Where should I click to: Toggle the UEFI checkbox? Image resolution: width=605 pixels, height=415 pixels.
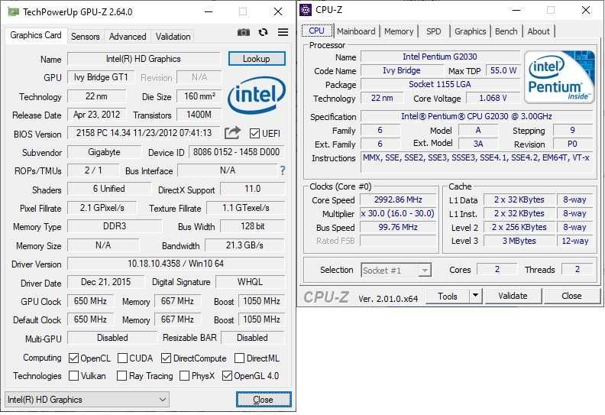(x=254, y=134)
